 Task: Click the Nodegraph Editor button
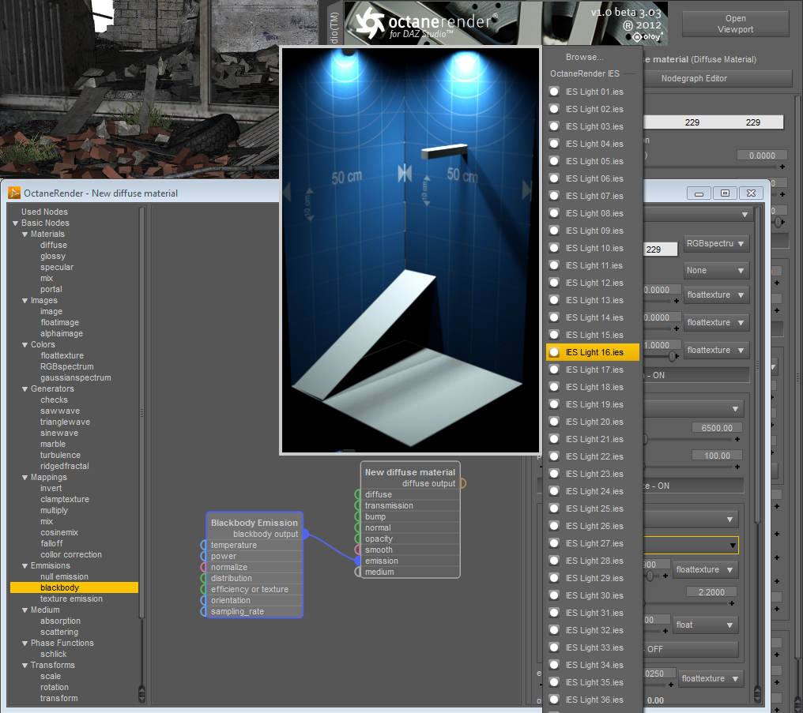(693, 78)
